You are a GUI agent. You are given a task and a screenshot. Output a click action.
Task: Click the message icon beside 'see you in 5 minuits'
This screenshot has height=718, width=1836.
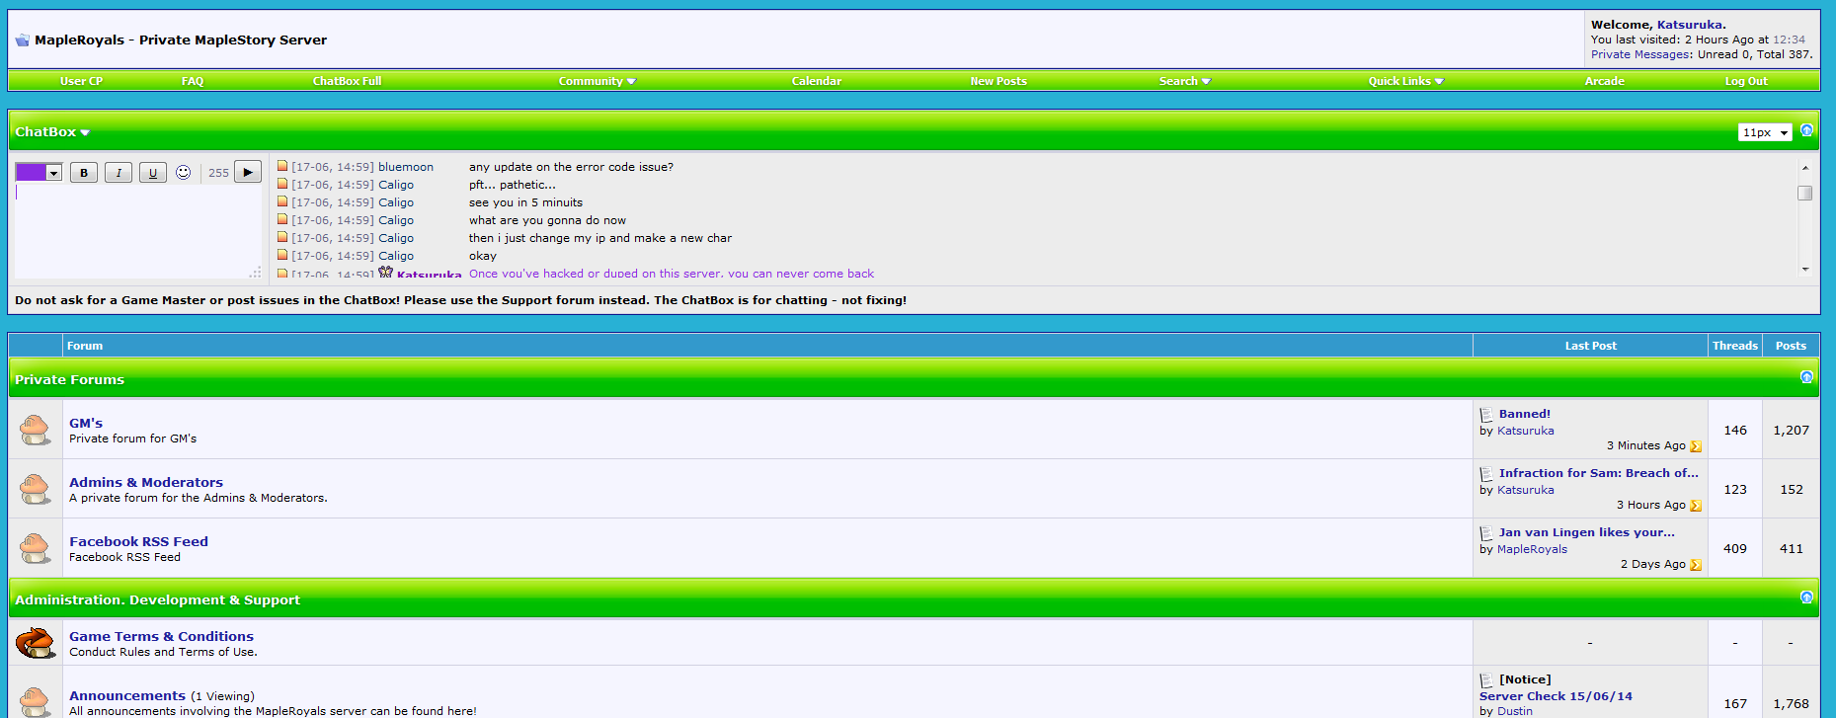point(282,201)
